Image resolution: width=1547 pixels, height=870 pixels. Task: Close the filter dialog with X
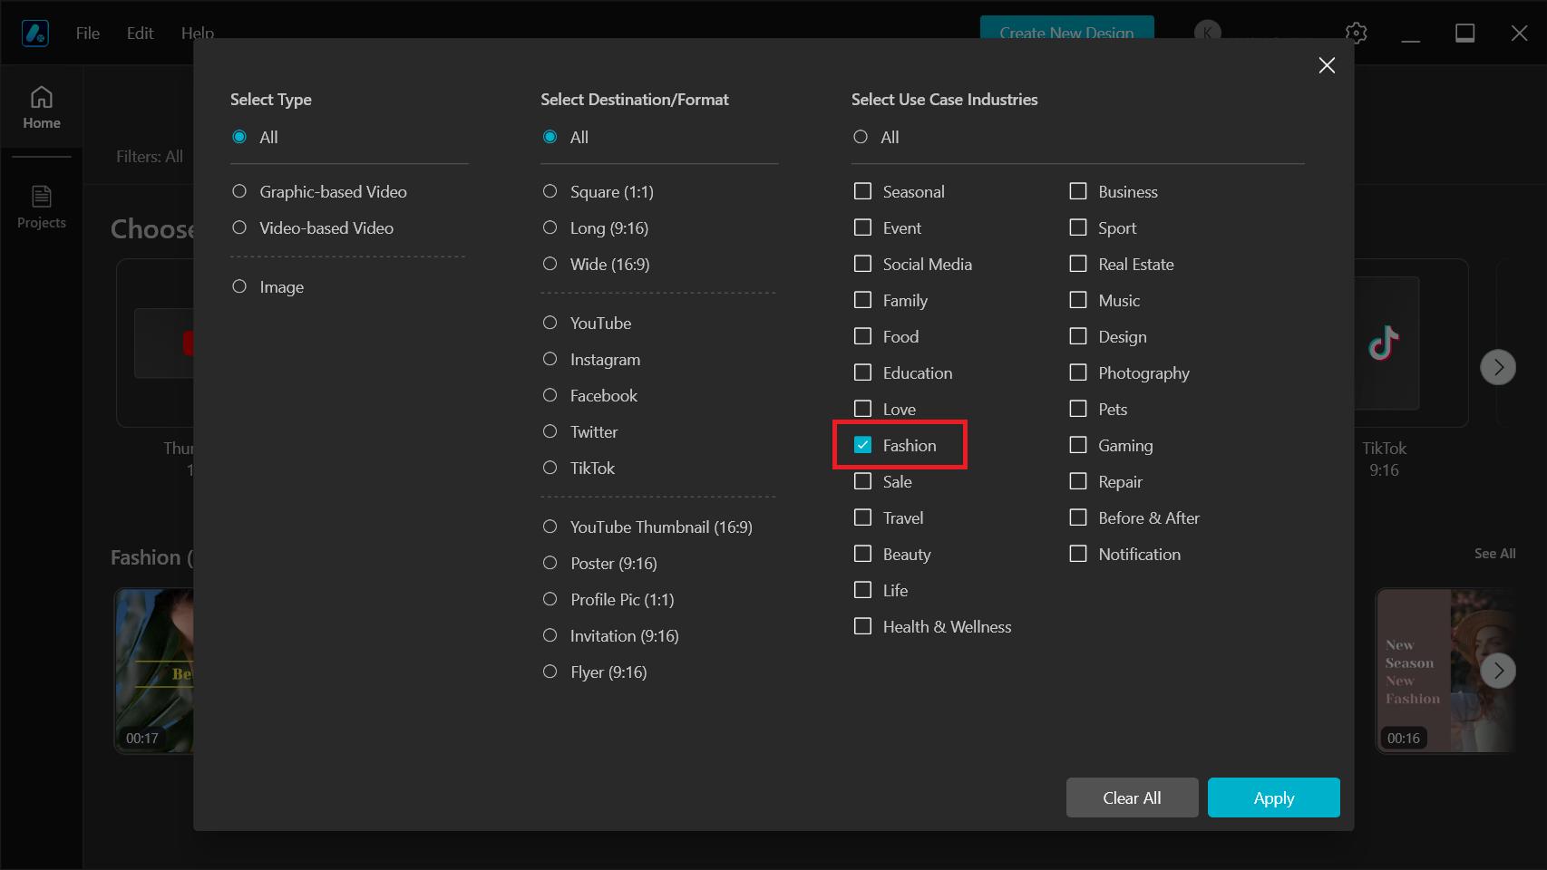pos(1327,65)
